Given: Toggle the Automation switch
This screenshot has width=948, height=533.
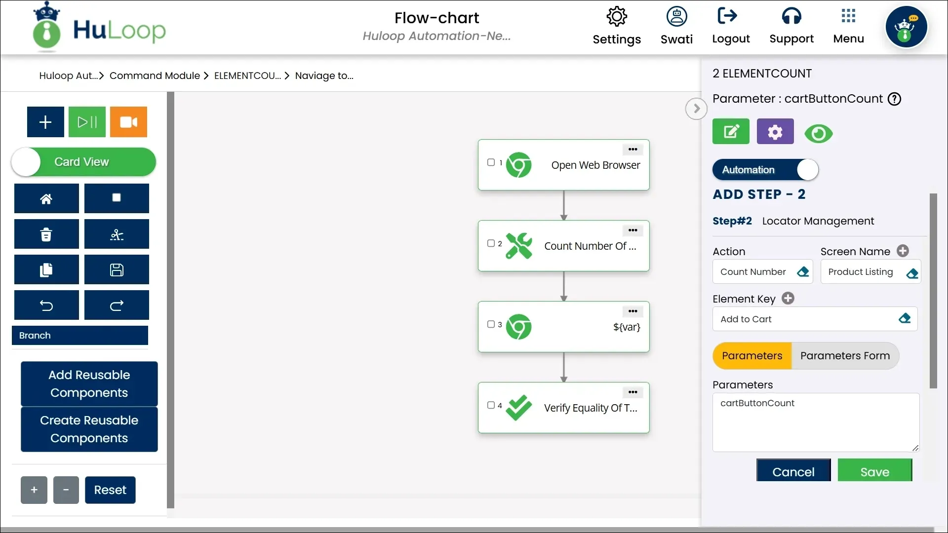Looking at the screenshot, I should click(x=765, y=170).
